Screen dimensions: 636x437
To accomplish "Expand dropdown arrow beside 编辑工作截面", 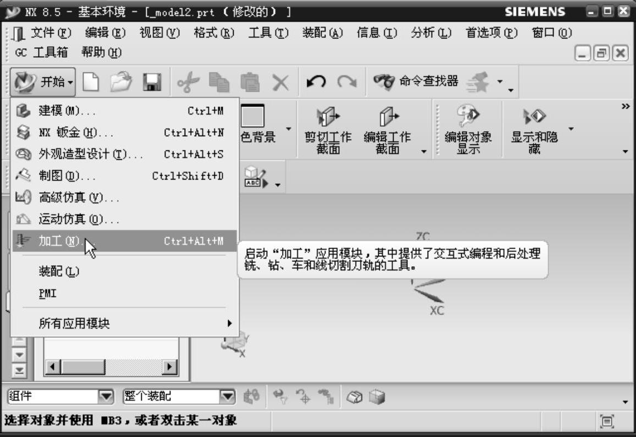I will (x=424, y=152).
